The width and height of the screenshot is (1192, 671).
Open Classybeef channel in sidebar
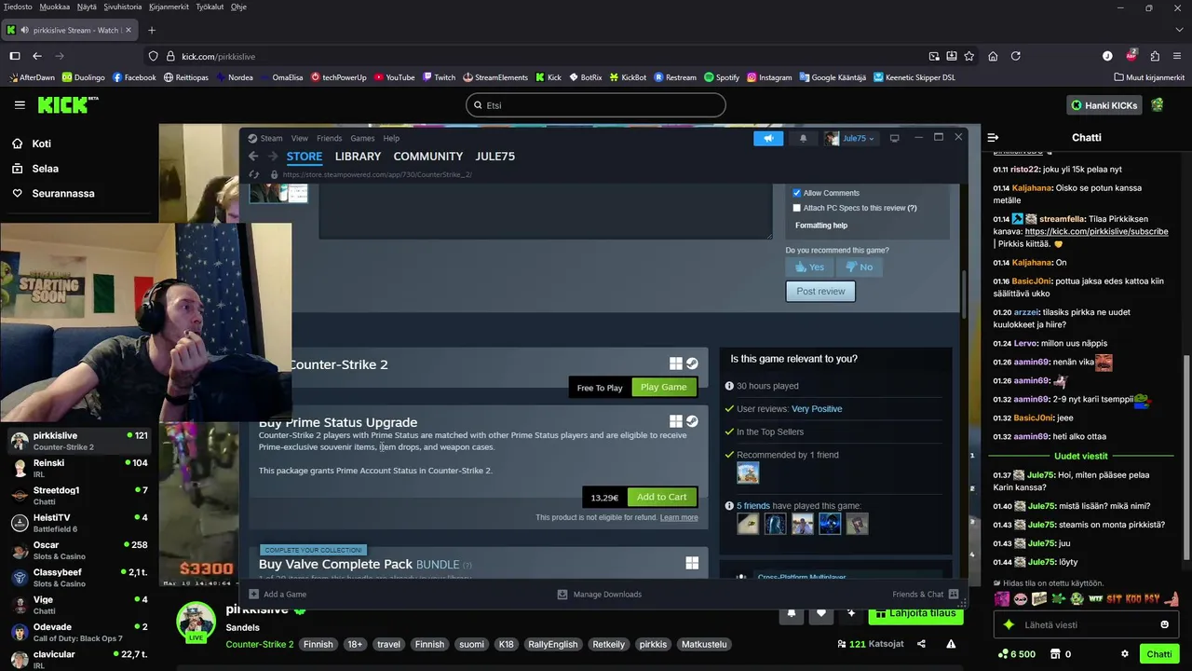click(79, 577)
